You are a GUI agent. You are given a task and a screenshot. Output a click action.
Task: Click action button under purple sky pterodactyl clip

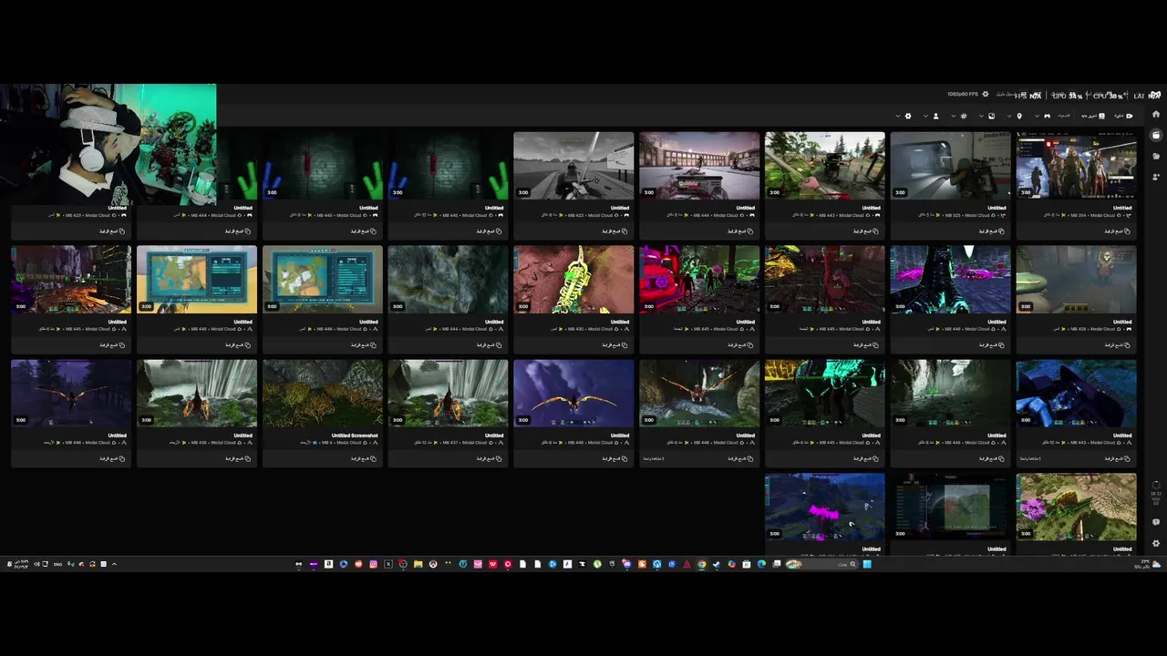(x=614, y=458)
